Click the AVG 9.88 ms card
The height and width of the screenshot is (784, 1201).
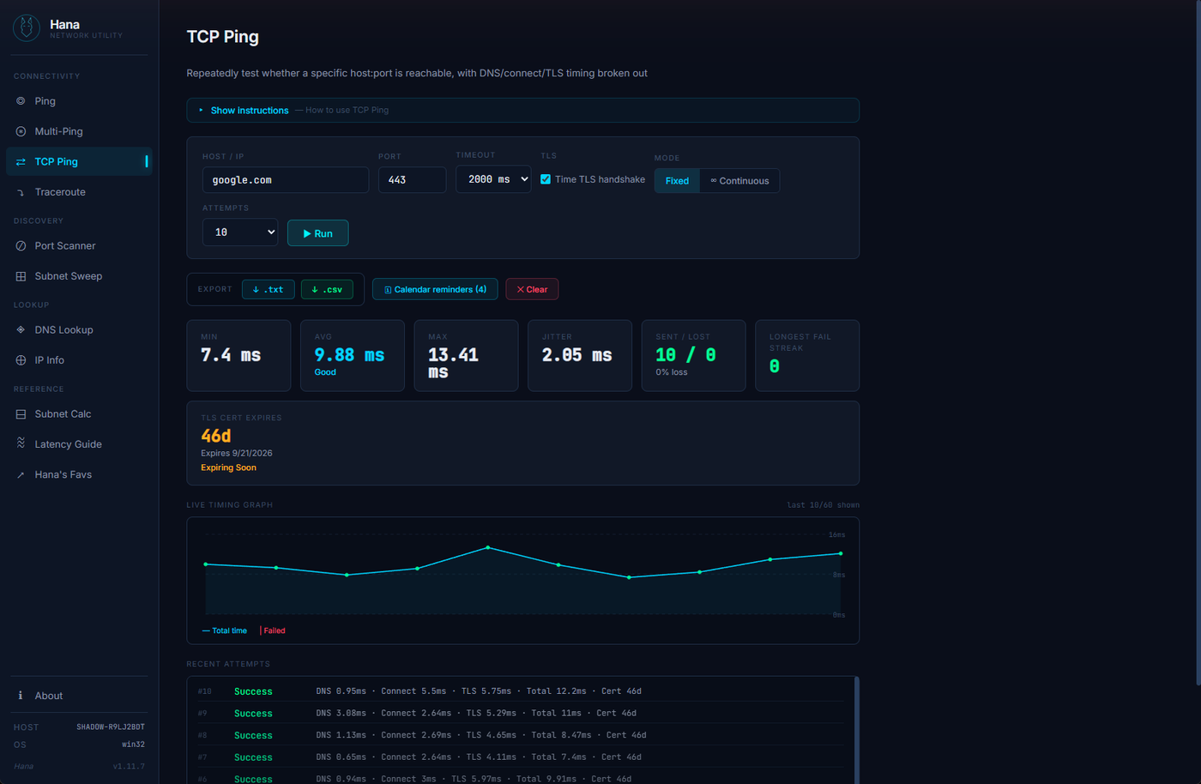click(353, 356)
